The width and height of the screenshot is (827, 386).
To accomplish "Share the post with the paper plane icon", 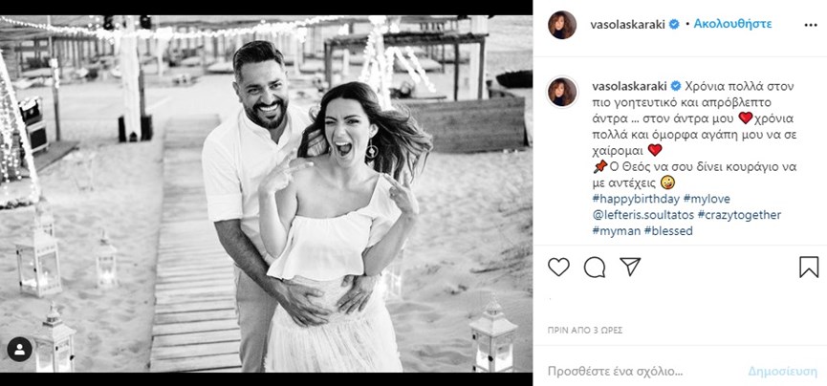I will 629,267.
